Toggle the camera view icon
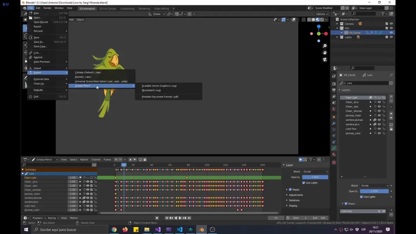Screen dimensions: 416x234 [325, 59]
